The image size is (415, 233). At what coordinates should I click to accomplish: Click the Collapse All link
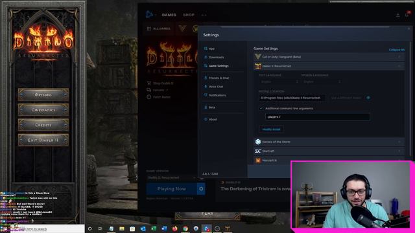[396, 50]
